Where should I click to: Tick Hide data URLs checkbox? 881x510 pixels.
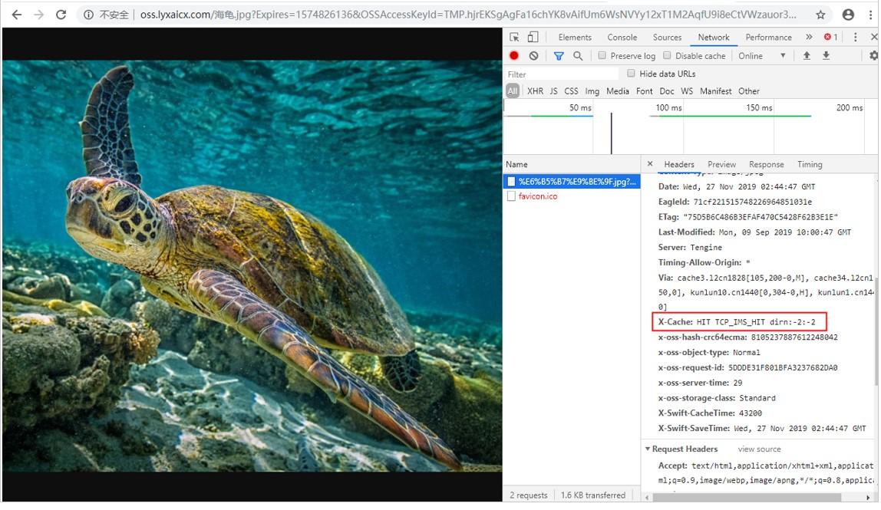click(631, 74)
